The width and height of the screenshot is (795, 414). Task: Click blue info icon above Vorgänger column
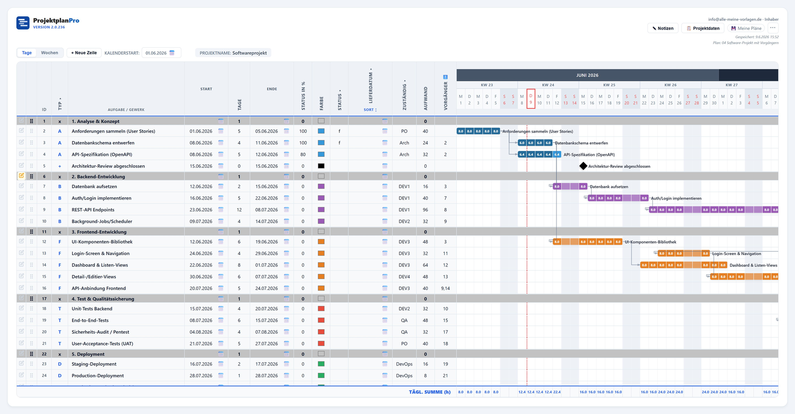pyautogui.click(x=445, y=77)
